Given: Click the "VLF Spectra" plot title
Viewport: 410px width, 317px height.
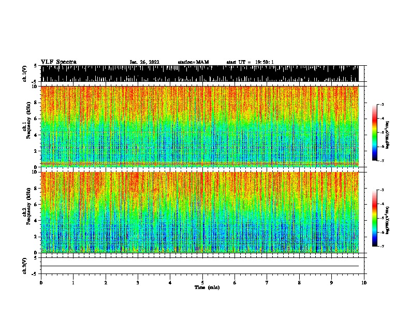Looking at the screenshot, I should 58,62.
